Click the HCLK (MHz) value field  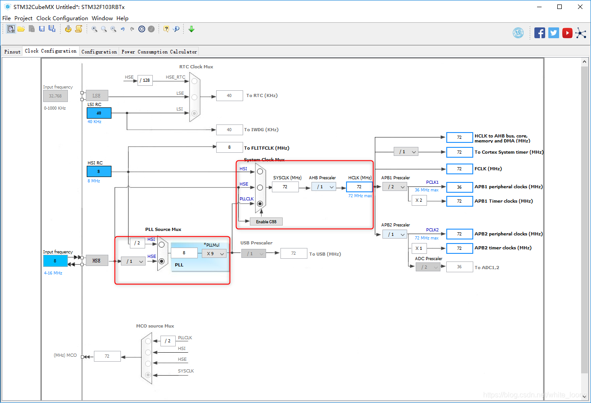pyautogui.click(x=359, y=186)
